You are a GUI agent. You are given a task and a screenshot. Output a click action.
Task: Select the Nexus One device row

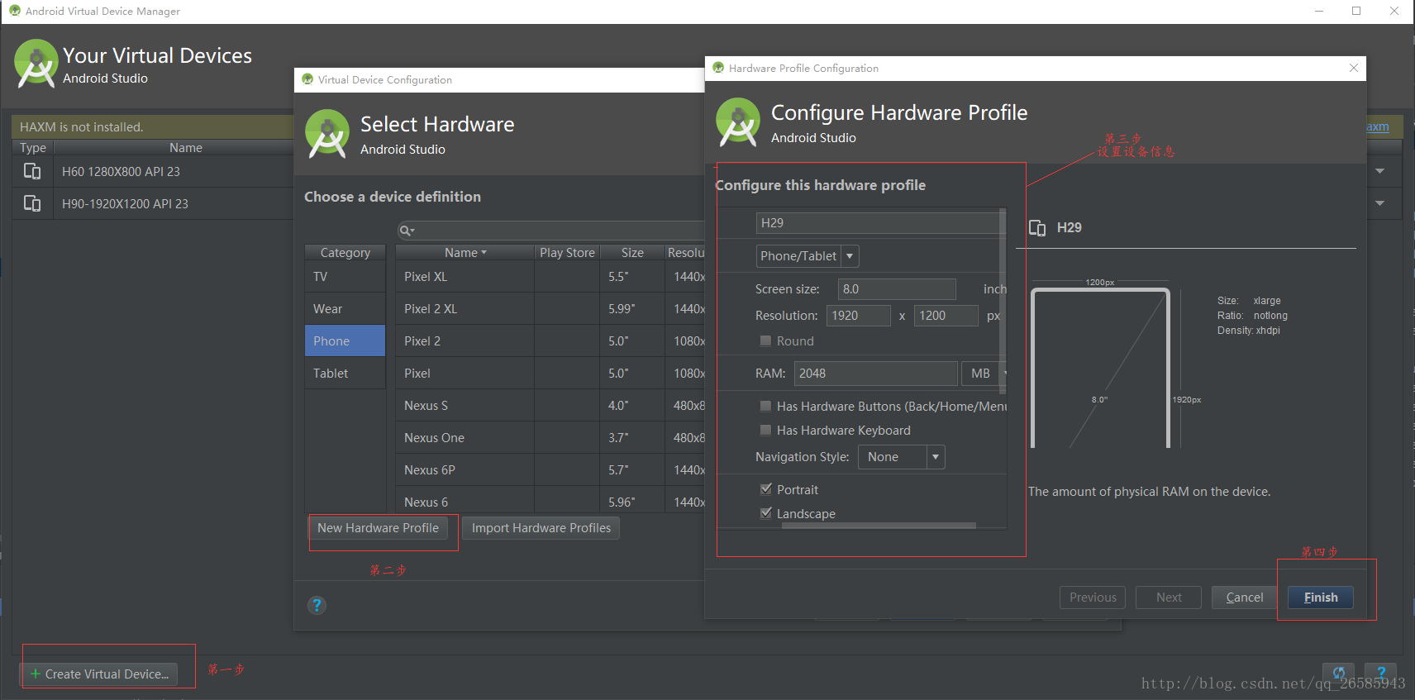550,438
